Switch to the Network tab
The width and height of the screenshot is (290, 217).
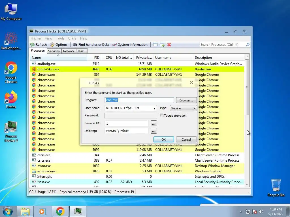69,51
